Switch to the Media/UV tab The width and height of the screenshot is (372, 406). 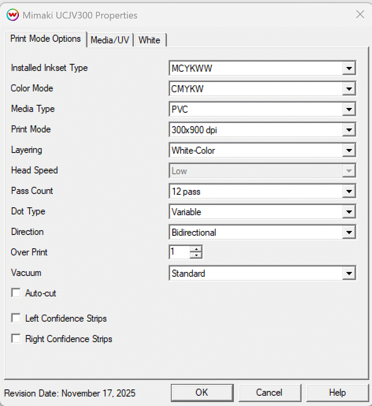(x=110, y=40)
